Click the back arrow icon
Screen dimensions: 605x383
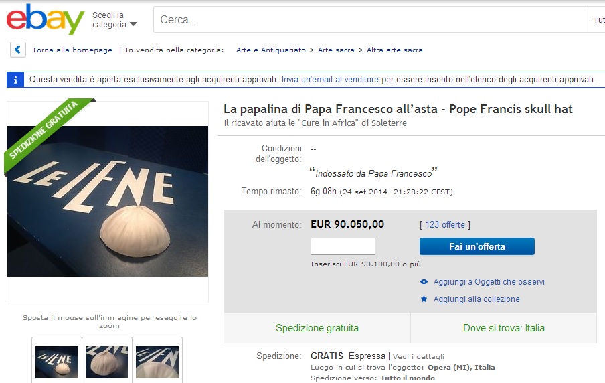(x=18, y=50)
